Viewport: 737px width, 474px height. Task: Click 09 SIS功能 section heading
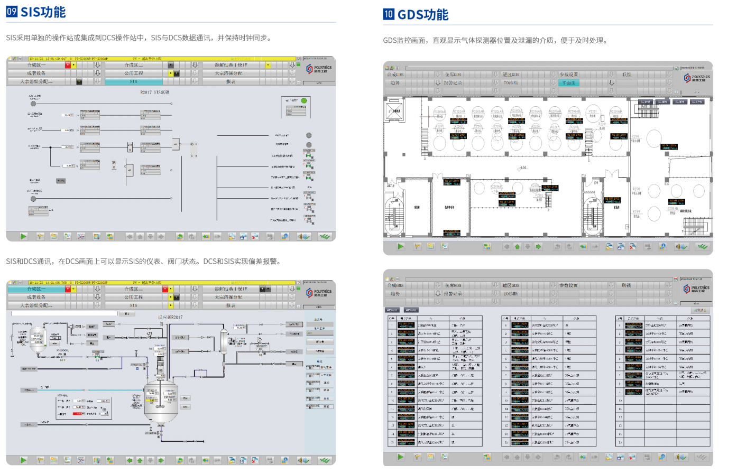36,12
